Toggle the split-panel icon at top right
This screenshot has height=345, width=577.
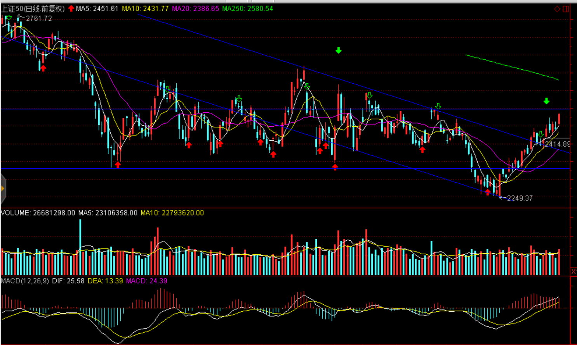coord(566,9)
